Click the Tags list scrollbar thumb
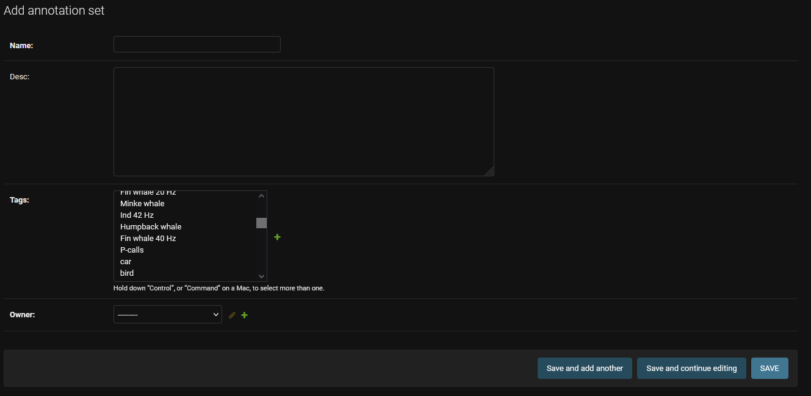Image resolution: width=811 pixels, height=396 pixels. (x=261, y=223)
